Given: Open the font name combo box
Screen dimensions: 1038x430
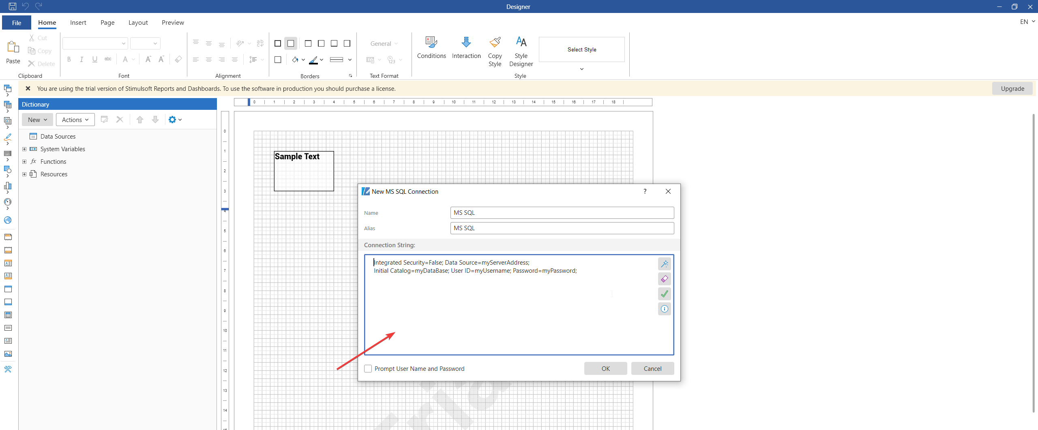Looking at the screenshot, I should 95,43.
